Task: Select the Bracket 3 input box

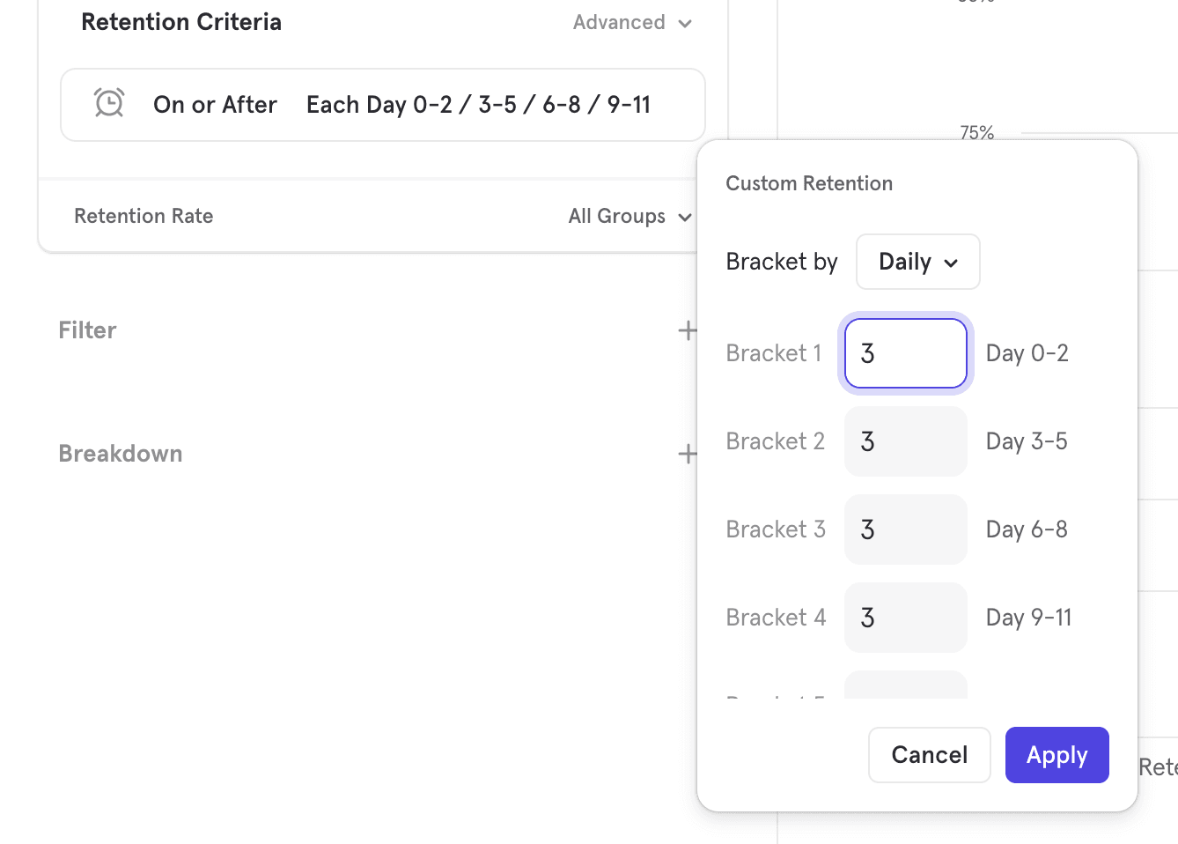Action: (x=905, y=529)
